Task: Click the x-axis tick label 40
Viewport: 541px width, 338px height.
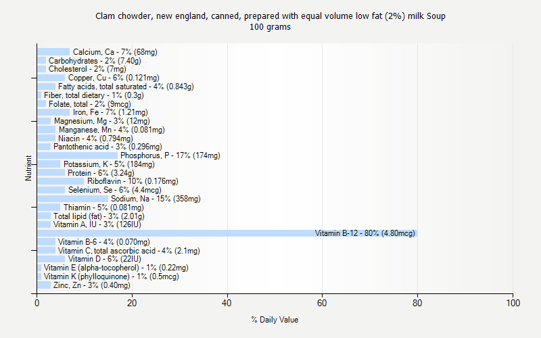Action: click(227, 303)
